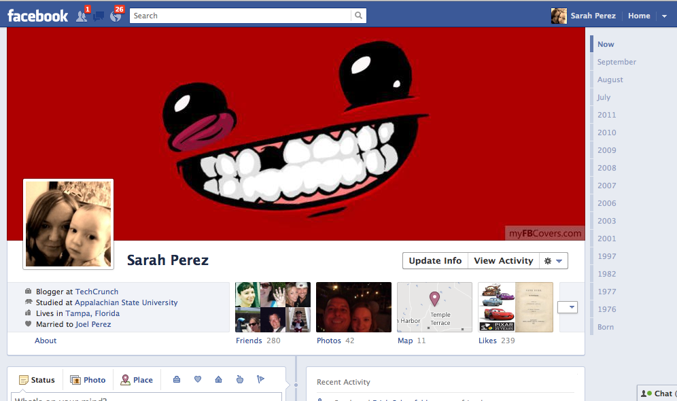The image size is (677, 401).
Task: Click the Update Info button
Action: [x=435, y=261]
